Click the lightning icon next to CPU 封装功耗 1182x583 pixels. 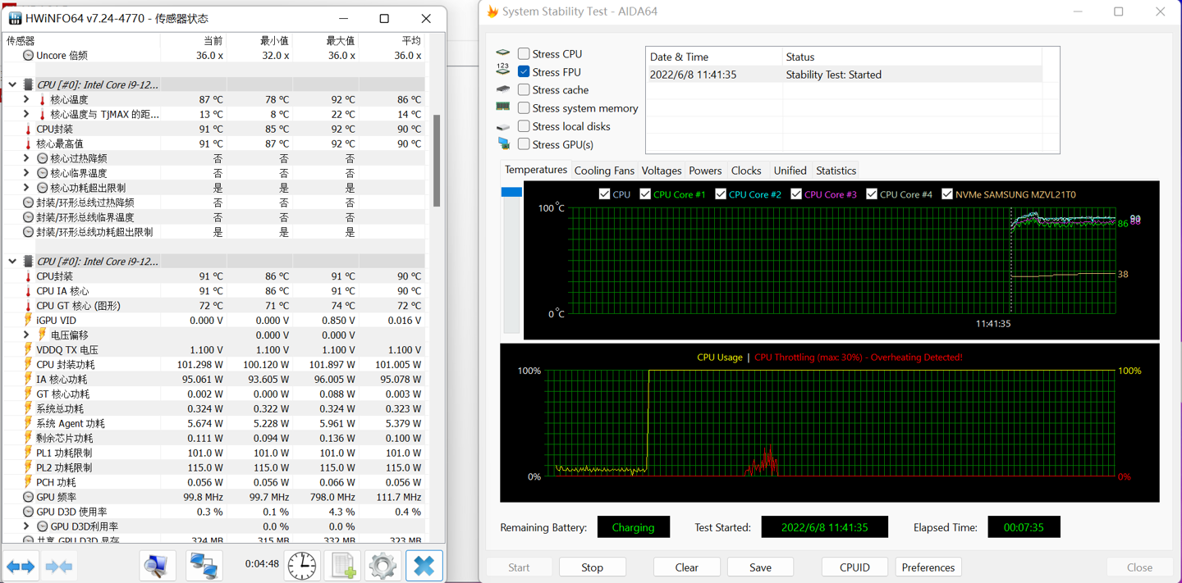28,364
